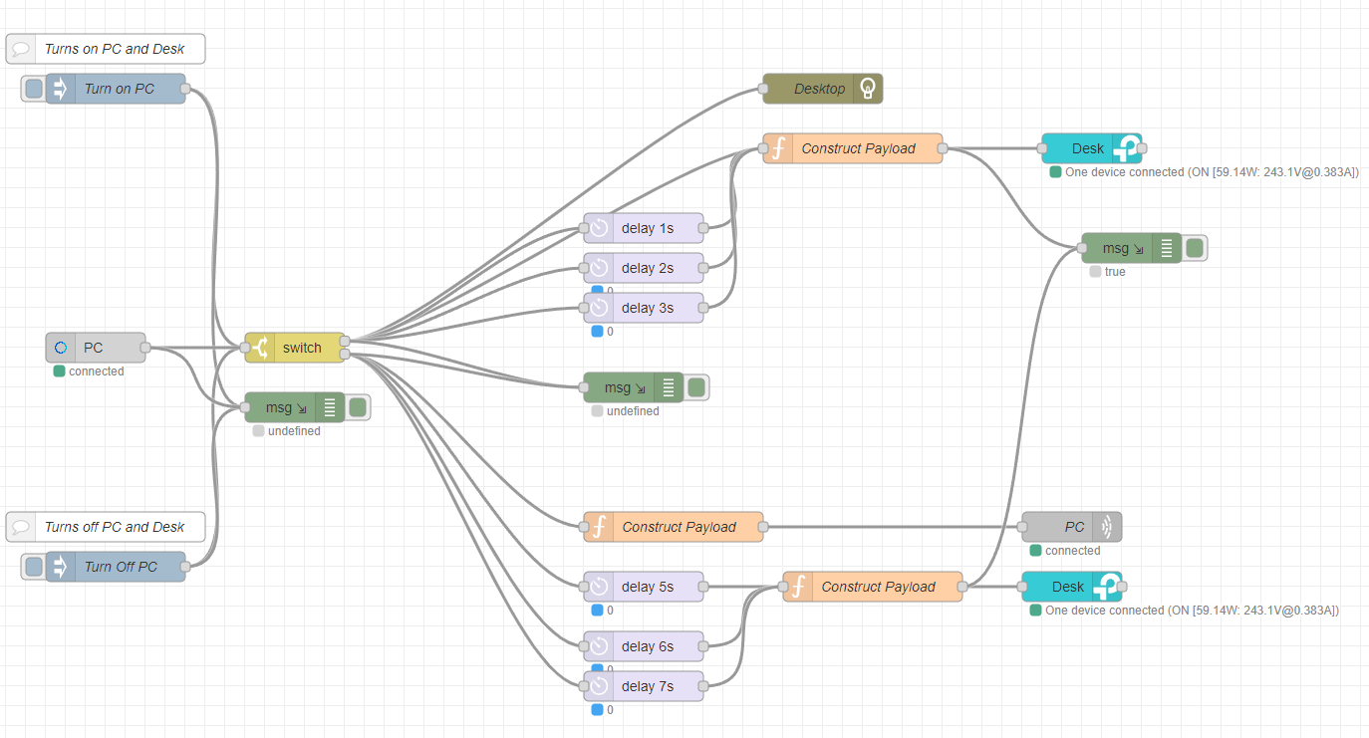Select the delay 2s node label

tap(648, 268)
